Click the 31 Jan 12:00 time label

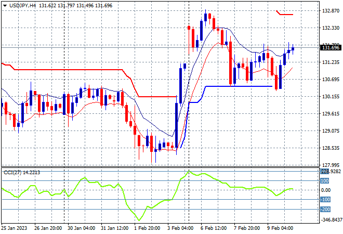click(114, 228)
